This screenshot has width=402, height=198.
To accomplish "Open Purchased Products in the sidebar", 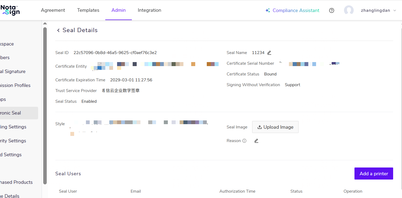I will point(16,182).
